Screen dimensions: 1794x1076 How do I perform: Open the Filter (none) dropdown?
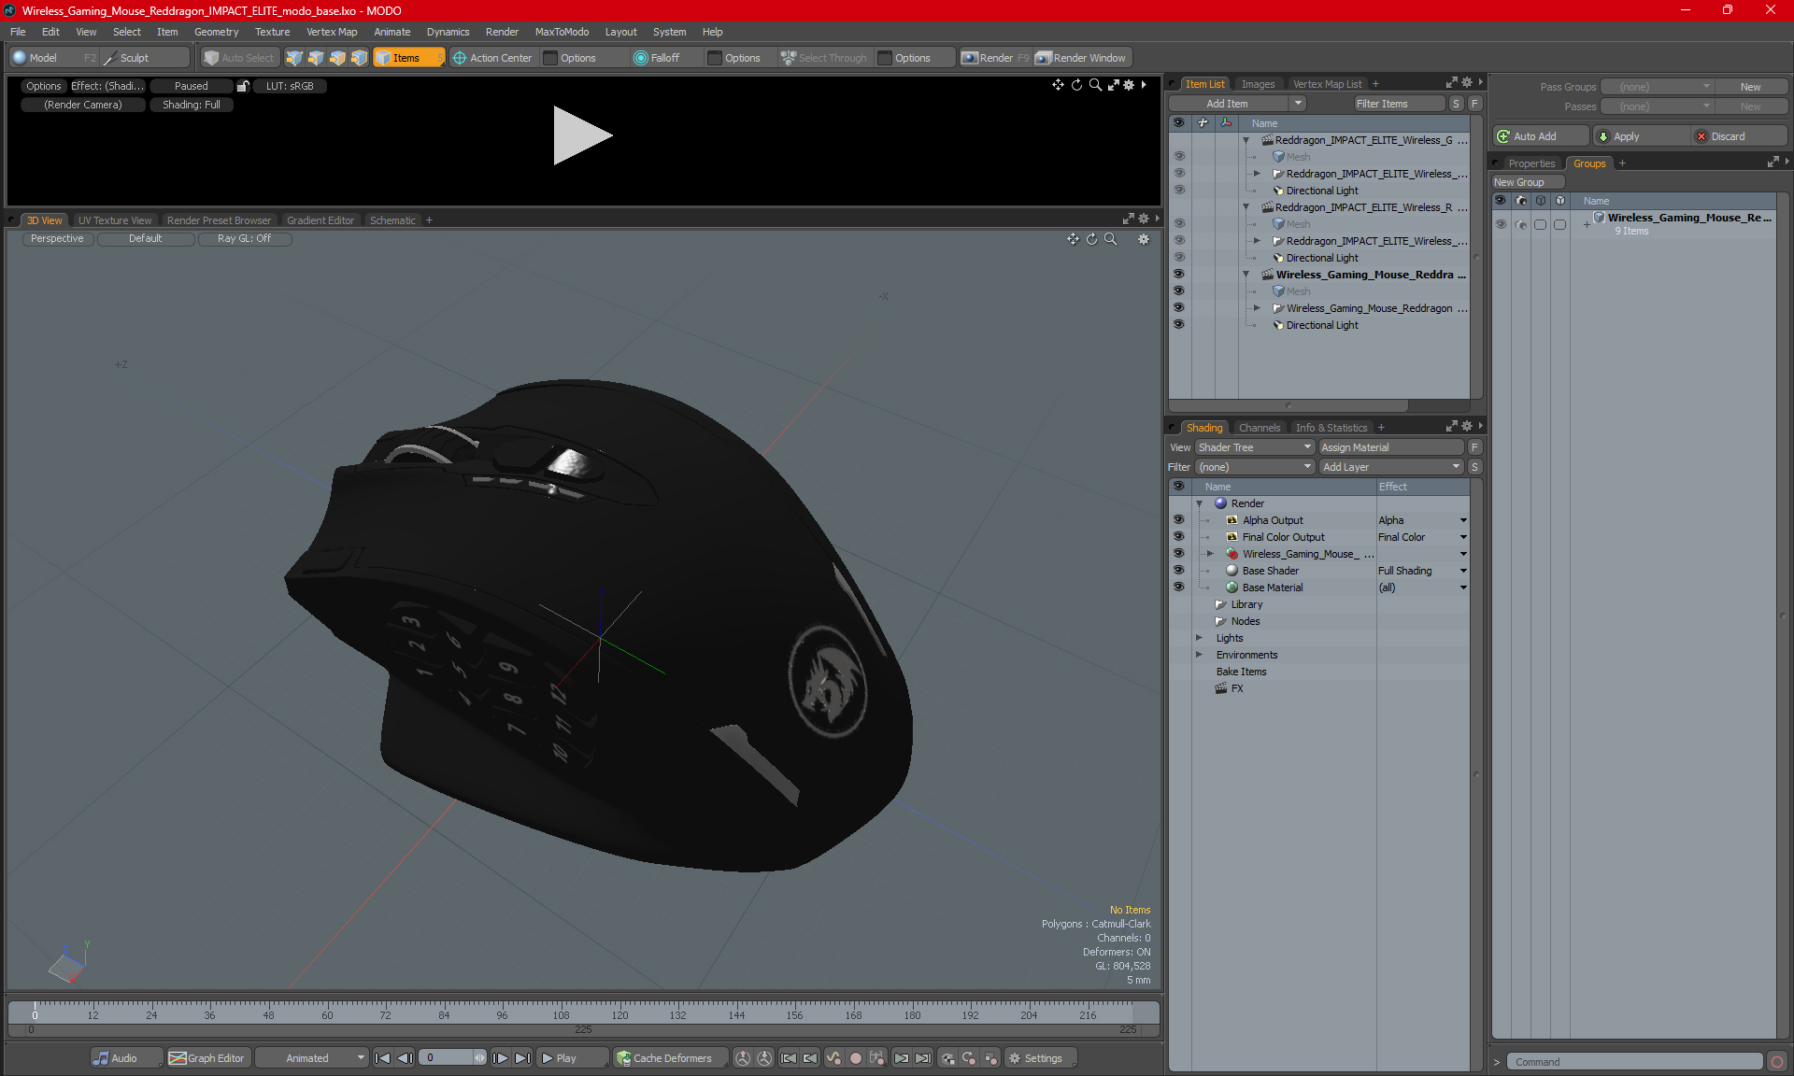pos(1255,467)
